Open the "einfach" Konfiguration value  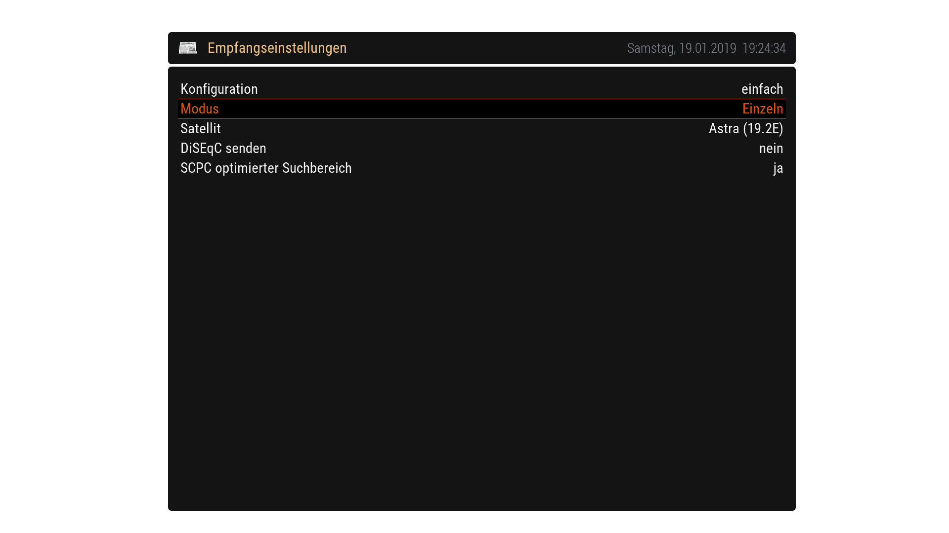(762, 89)
